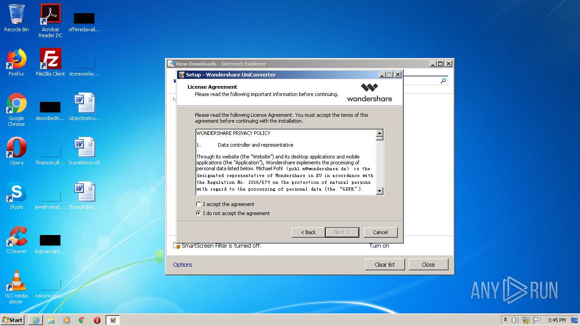Select the travelsince.rtf document icon

(x=84, y=152)
